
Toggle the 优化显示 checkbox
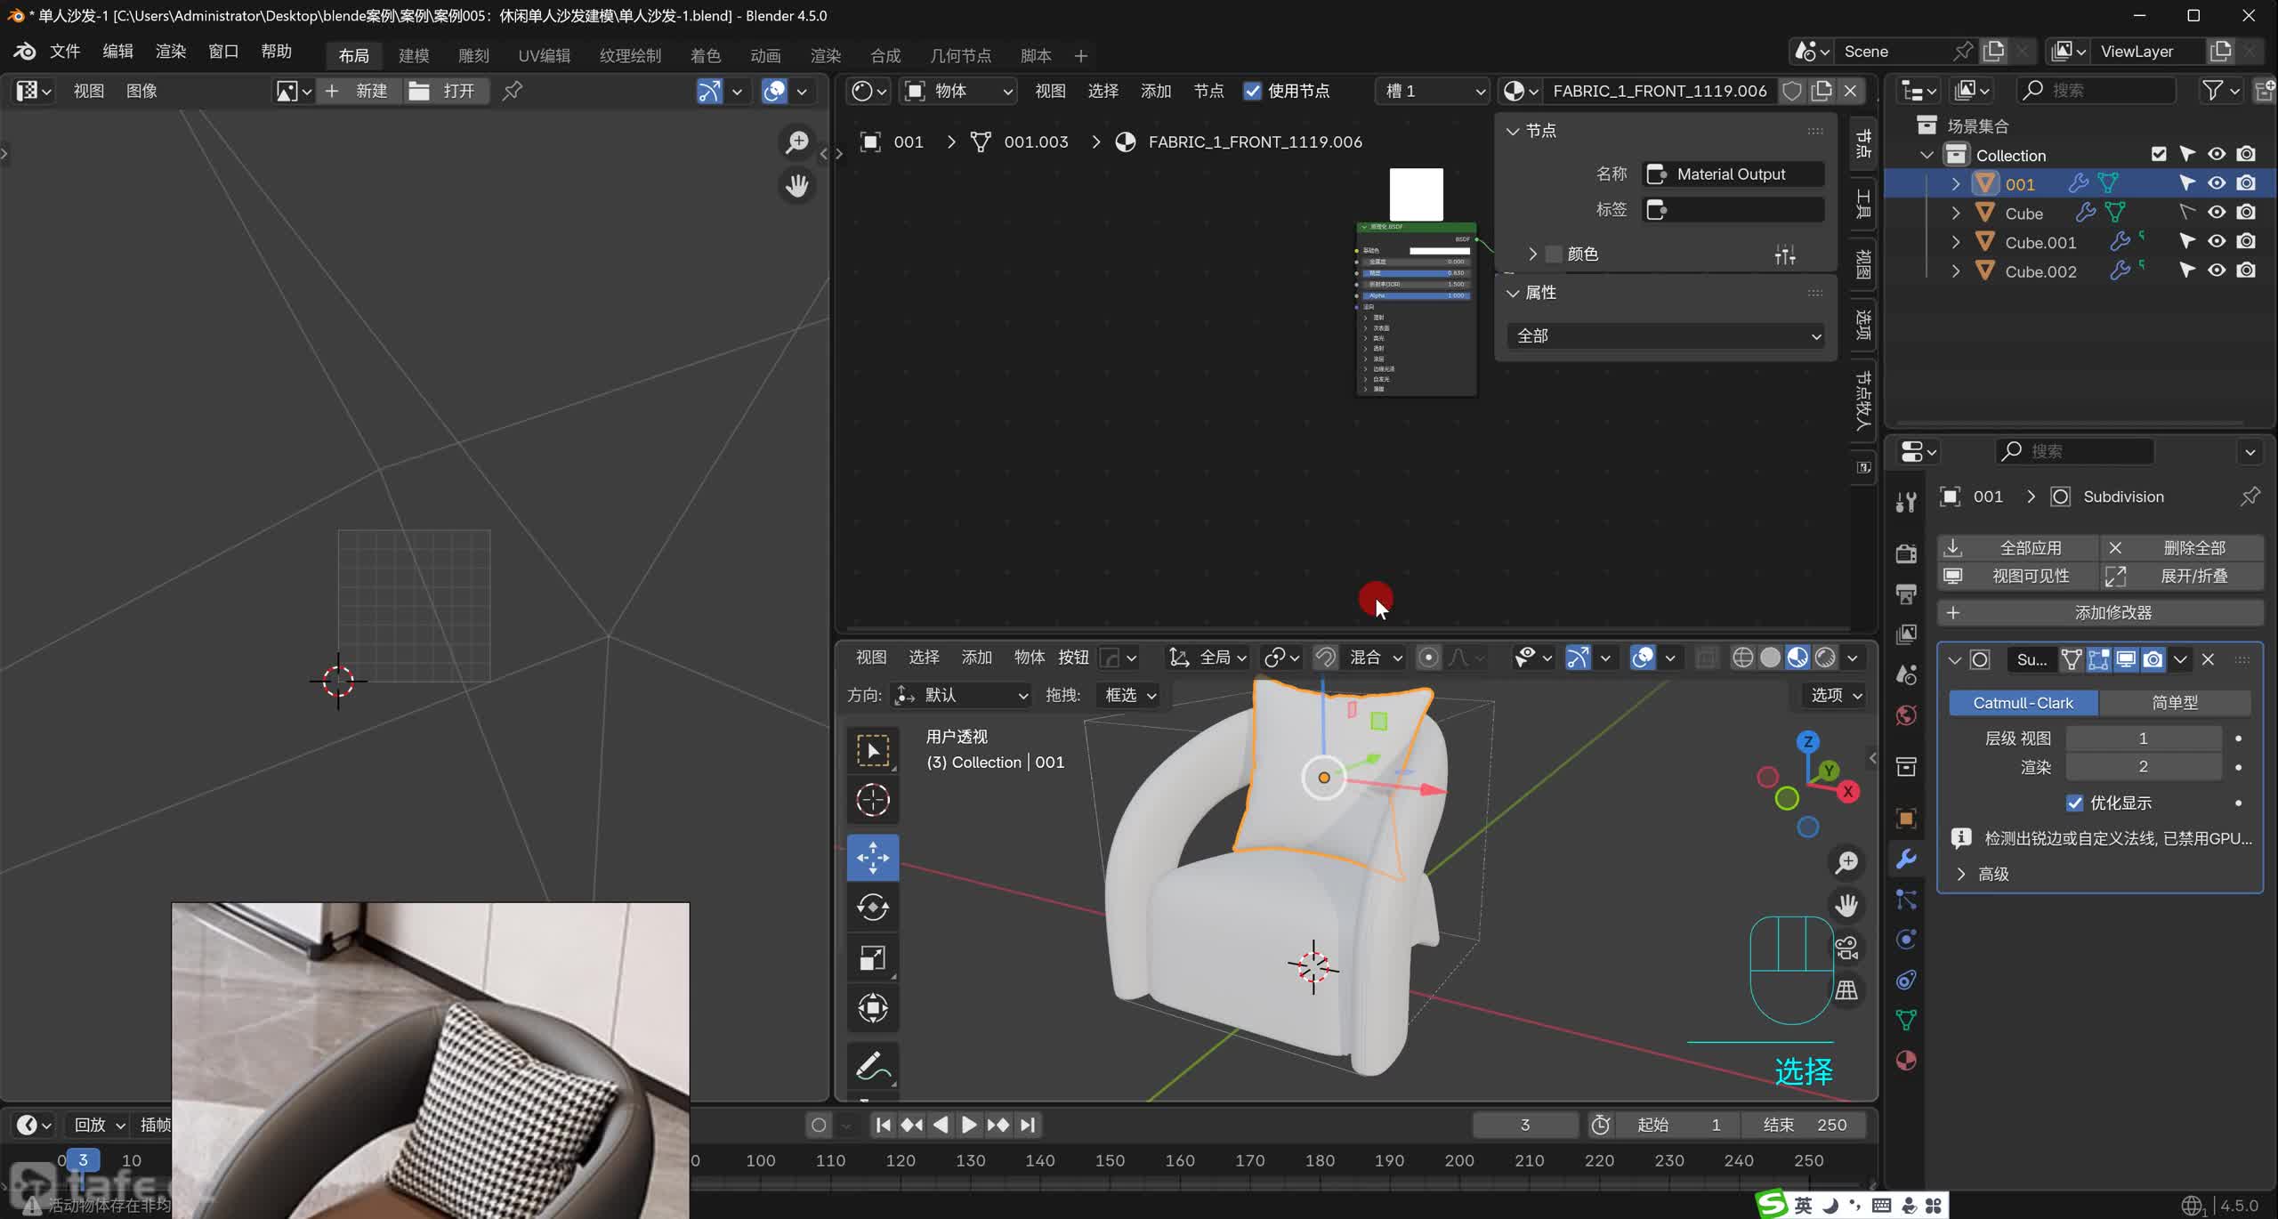pyautogui.click(x=2074, y=803)
